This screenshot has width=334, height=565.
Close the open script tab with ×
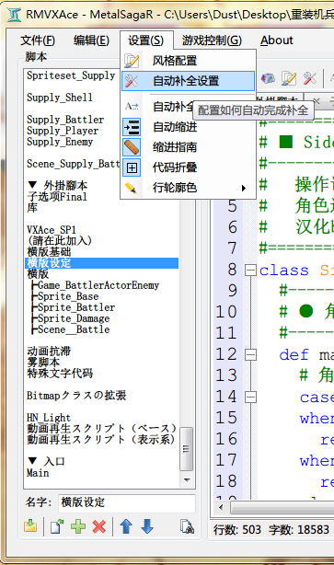point(316,101)
